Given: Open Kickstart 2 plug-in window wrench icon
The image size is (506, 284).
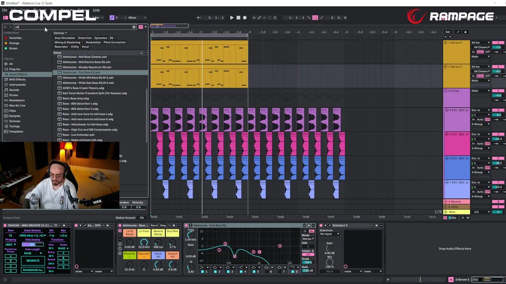Looking at the screenshot, I should (330, 226).
